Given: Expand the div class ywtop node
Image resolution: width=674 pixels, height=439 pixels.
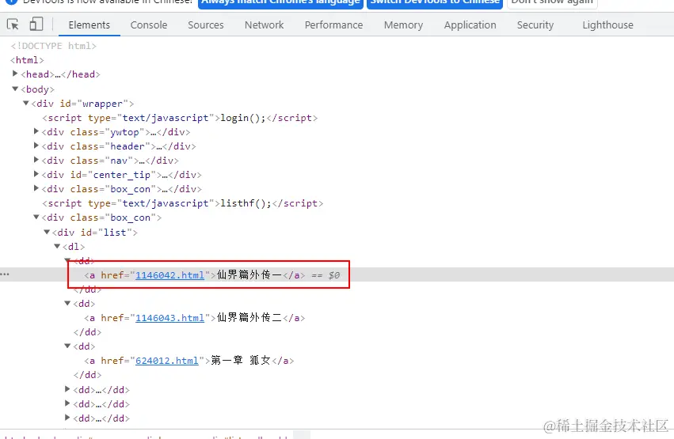Looking at the screenshot, I should 36,131.
